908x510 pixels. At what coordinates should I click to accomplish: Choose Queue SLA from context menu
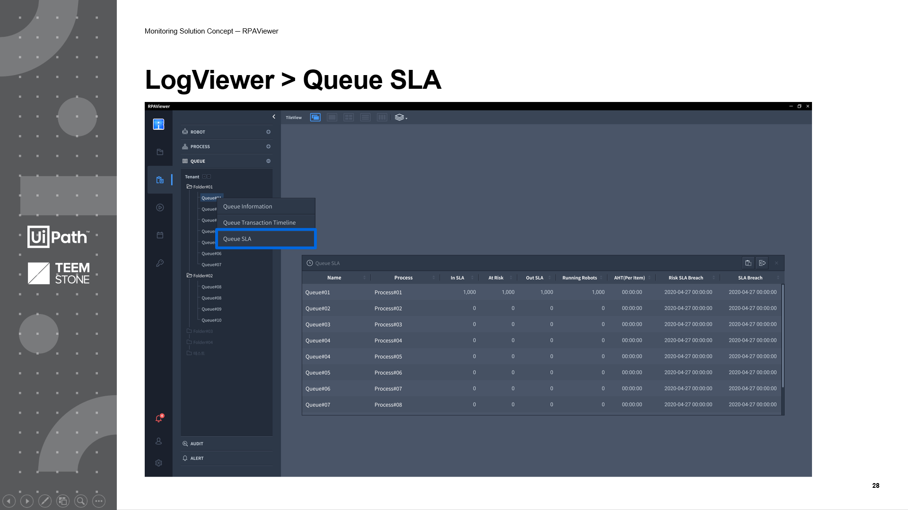pos(266,239)
